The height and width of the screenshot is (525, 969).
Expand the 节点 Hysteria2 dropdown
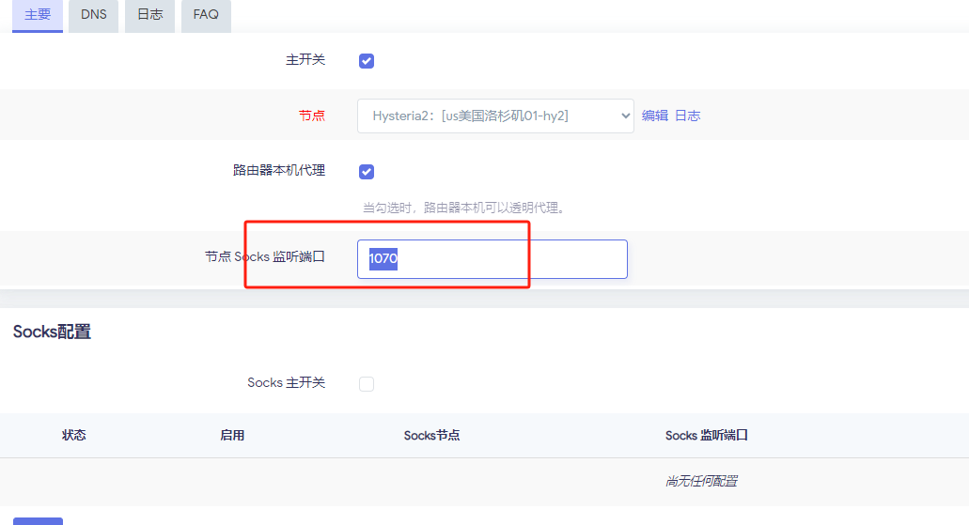coord(495,116)
